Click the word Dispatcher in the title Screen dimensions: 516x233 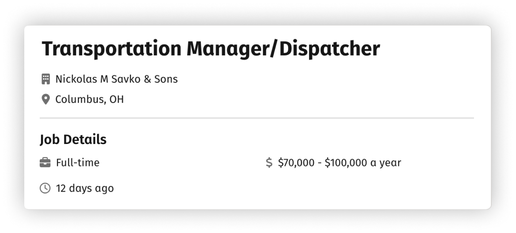(x=330, y=49)
